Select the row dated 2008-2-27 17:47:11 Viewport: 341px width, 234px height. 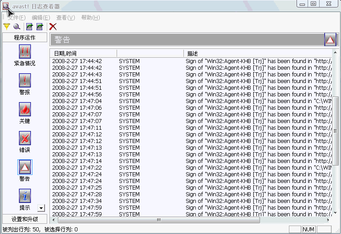[191, 128]
